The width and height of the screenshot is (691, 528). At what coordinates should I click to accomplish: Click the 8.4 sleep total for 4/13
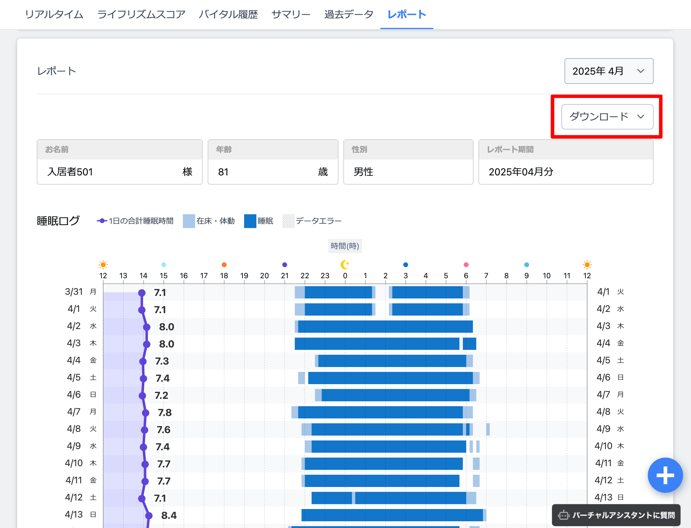click(x=169, y=515)
